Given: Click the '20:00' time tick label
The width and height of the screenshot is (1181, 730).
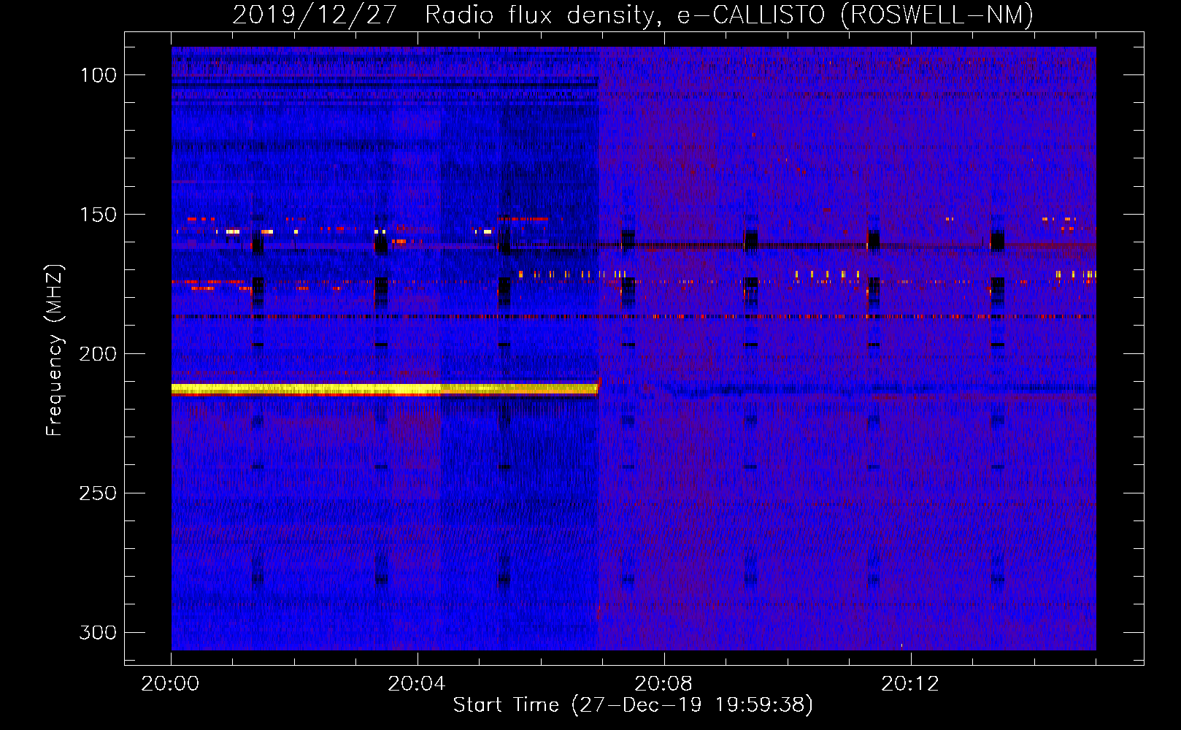Looking at the screenshot, I should [x=170, y=684].
